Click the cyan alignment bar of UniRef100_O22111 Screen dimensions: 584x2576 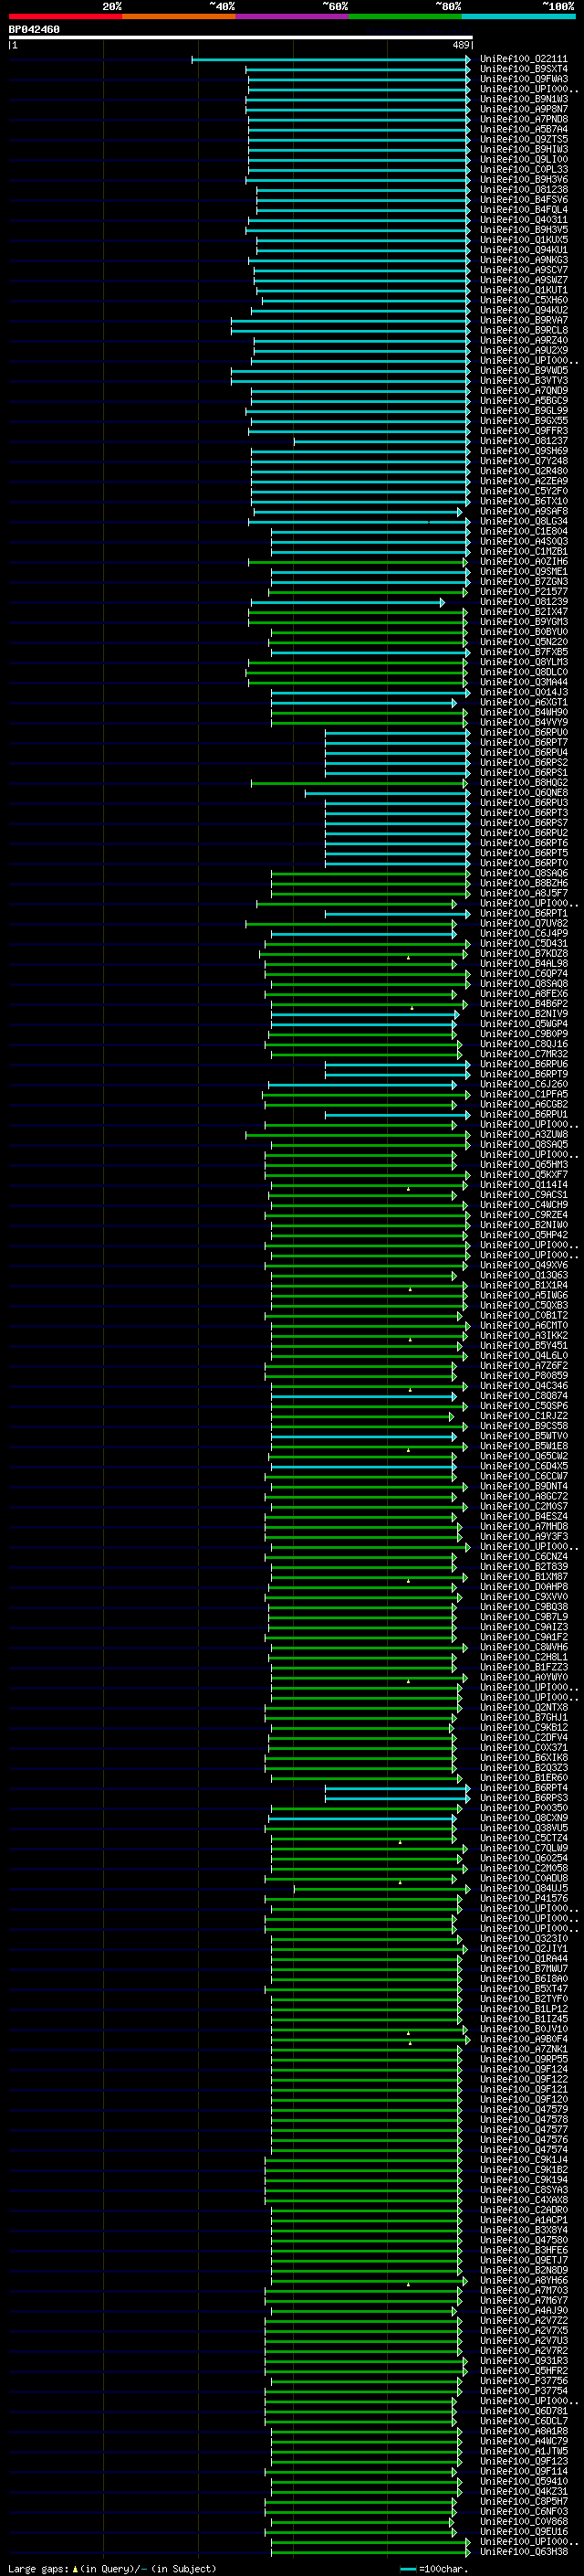click(x=330, y=59)
